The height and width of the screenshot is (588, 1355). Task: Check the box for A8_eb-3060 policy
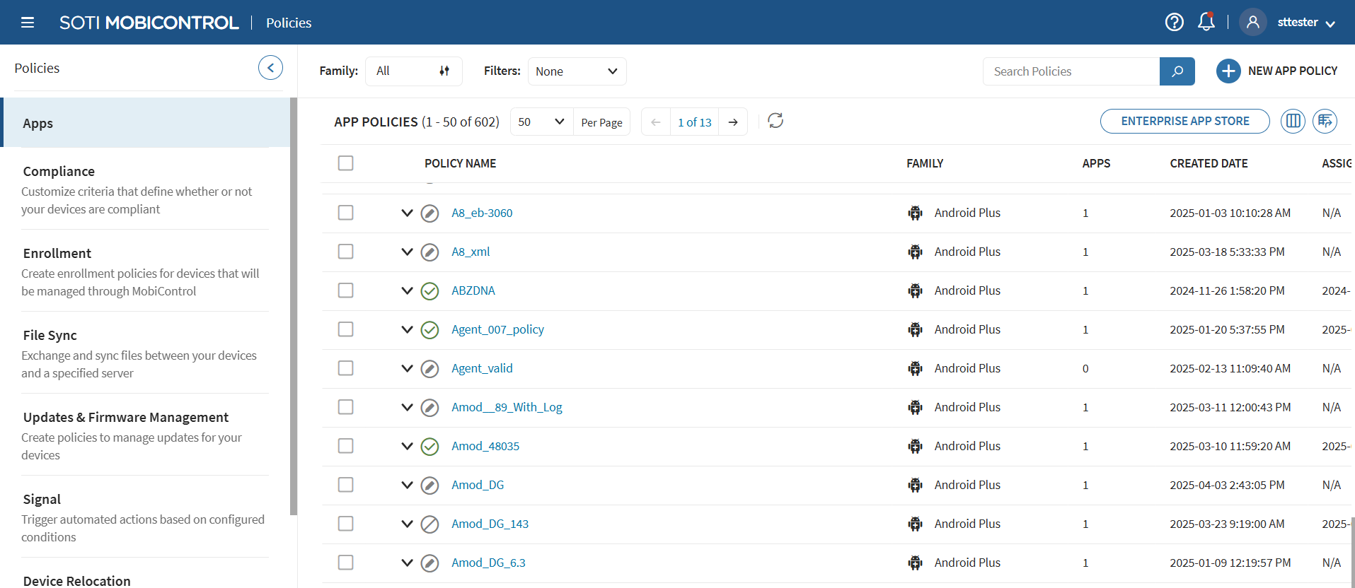[x=345, y=213]
